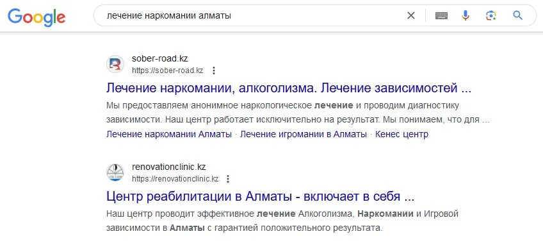Image resolution: width=543 pixels, height=252 pixels.
Task: Follow the sitelink 'Кенес центр'
Action: [401, 134]
